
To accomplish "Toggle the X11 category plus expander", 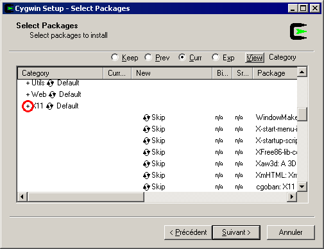I will point(28,106).
